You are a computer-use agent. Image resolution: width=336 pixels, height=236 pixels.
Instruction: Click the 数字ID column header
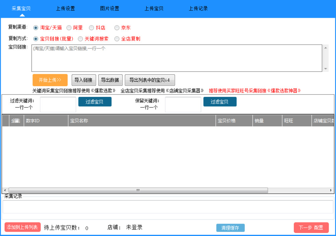click(46, 121)
